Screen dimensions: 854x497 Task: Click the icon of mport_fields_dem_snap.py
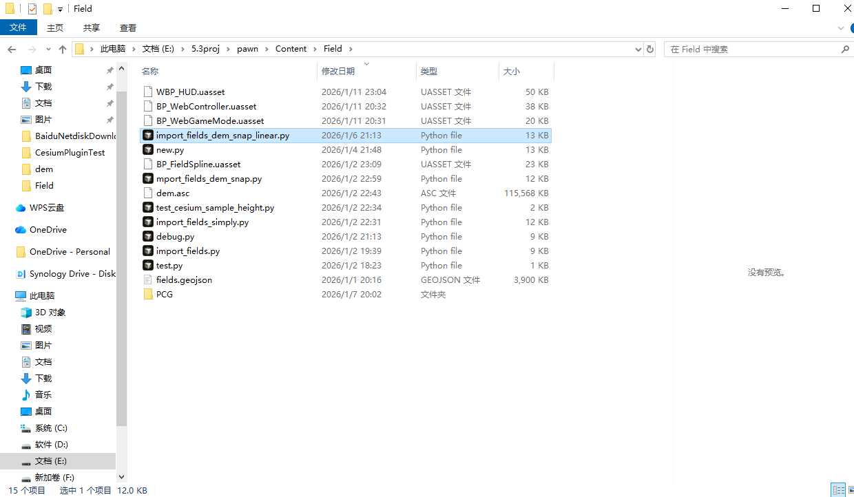pos(147,178)
